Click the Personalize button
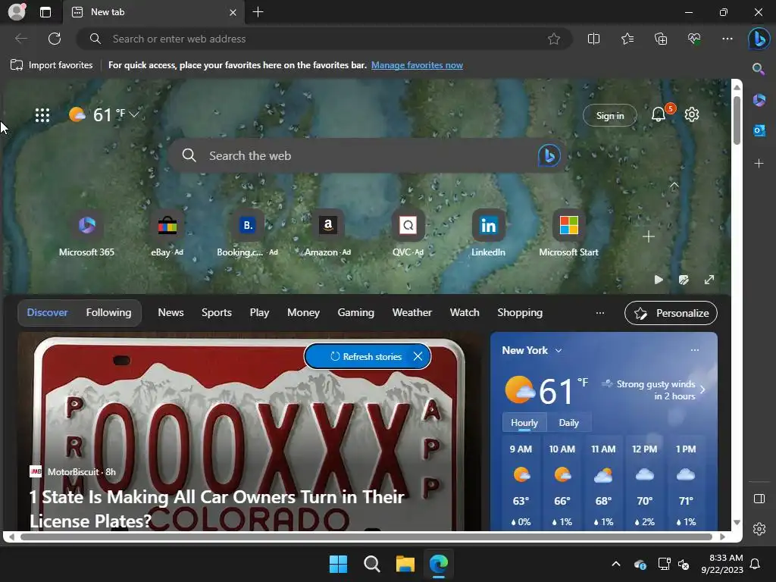The height and width of the screenshot is (582, 776). (x=671, y=313)
